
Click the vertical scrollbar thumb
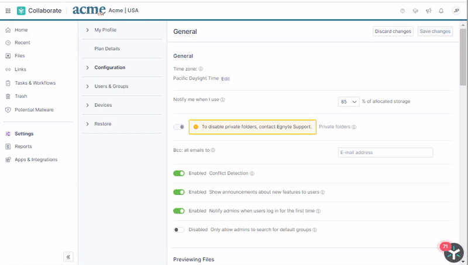[463, 57]
